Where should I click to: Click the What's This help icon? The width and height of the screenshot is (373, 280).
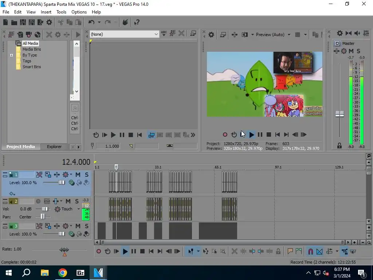[137, 22]
